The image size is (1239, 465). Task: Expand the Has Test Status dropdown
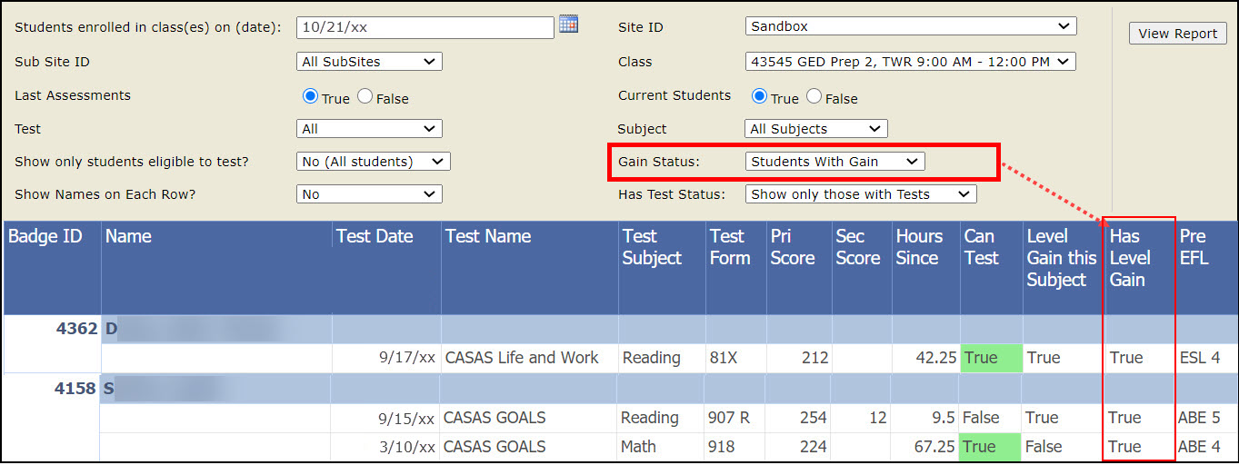(x=860, y=194)
